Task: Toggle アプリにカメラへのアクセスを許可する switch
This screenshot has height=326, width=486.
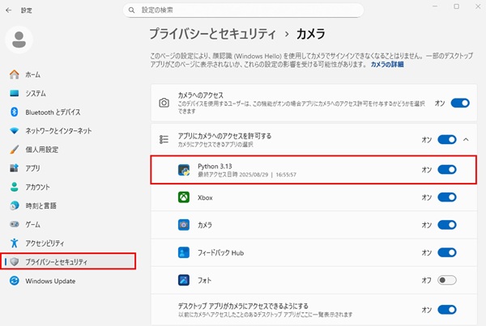Action: [447, 140]
